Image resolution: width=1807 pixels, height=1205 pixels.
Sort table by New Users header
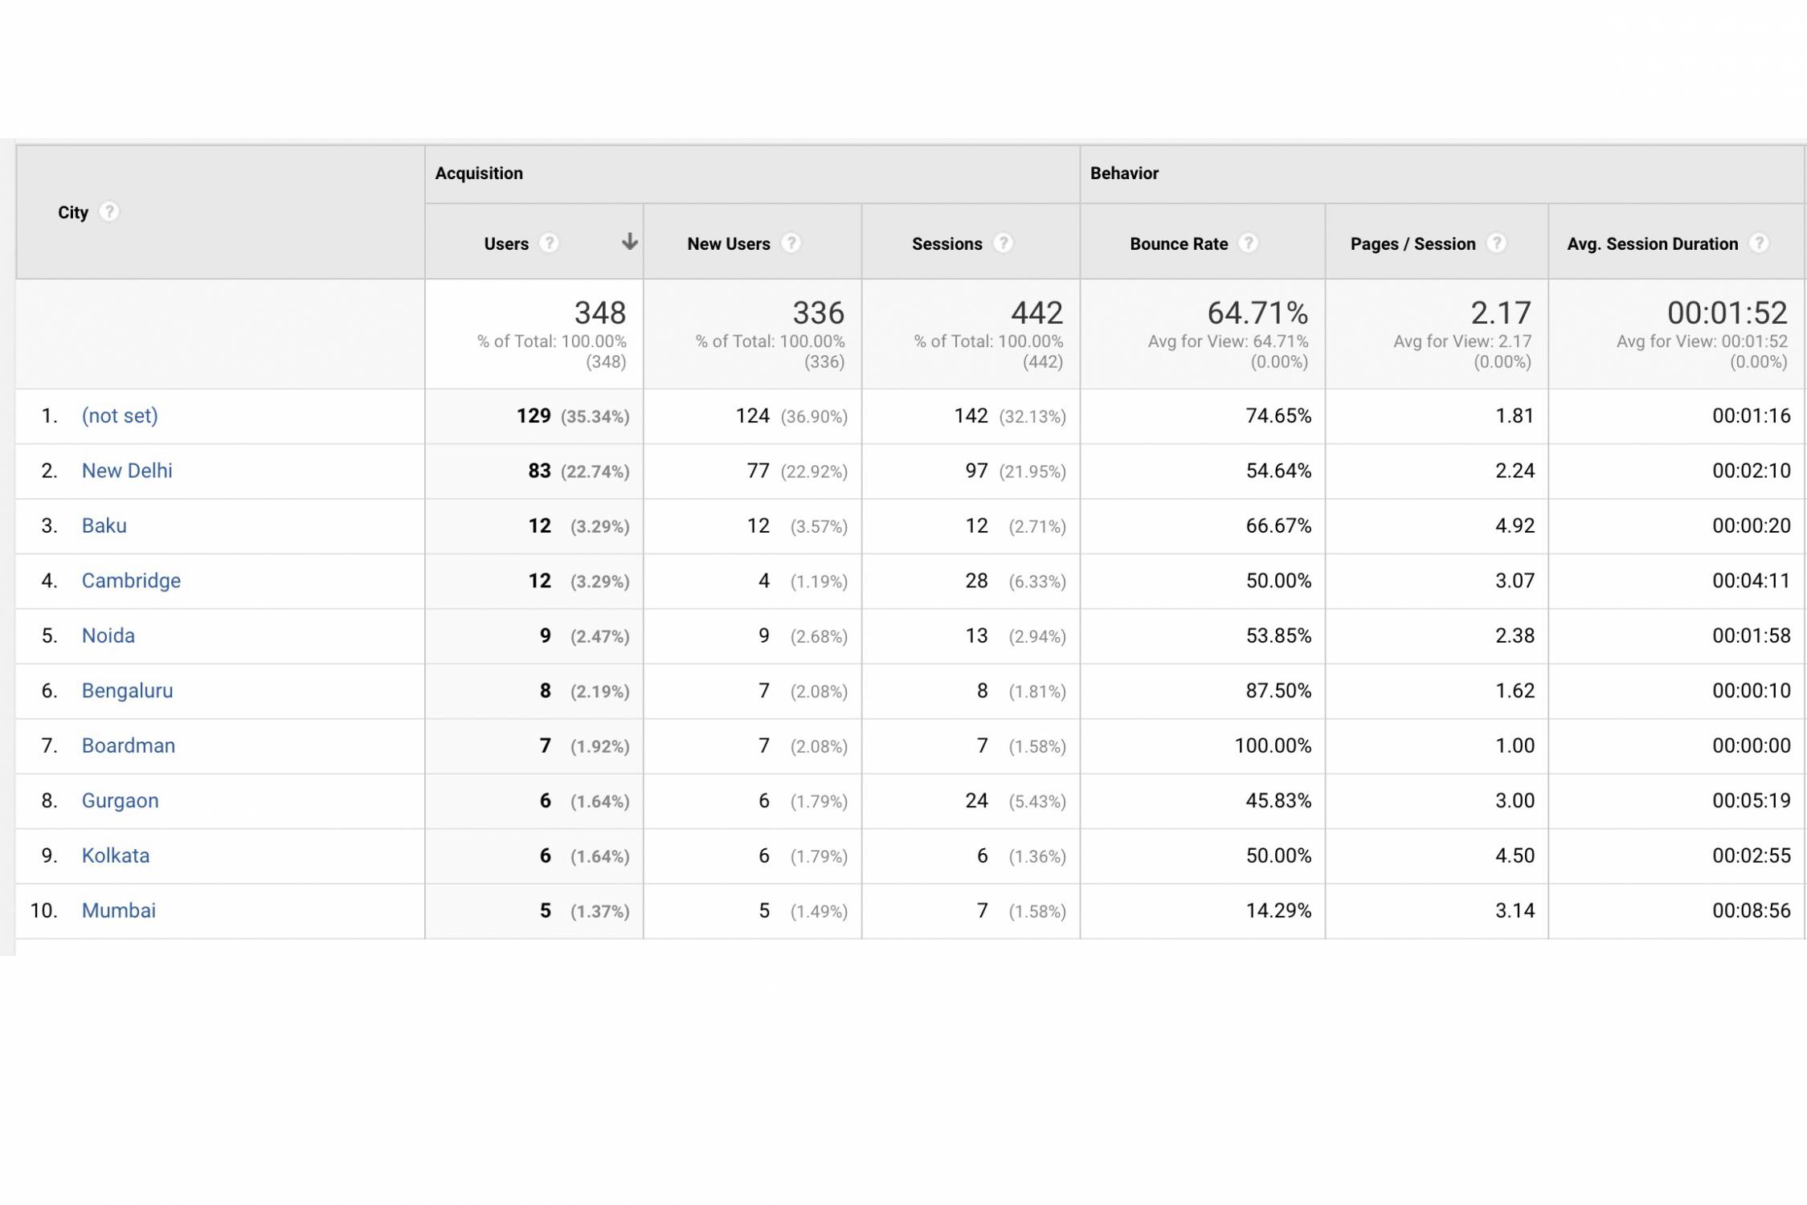click(728, 244)
